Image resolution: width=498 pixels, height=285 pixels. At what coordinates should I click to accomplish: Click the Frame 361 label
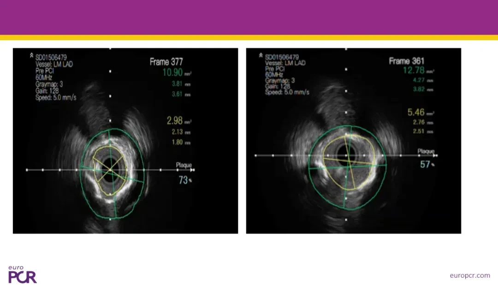407,61
